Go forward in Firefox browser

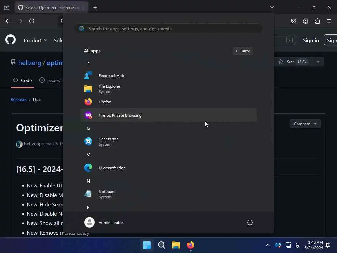[x=20, y=21]
